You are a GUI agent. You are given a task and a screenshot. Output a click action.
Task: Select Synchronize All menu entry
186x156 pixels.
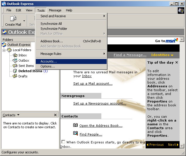click(71, 24)
